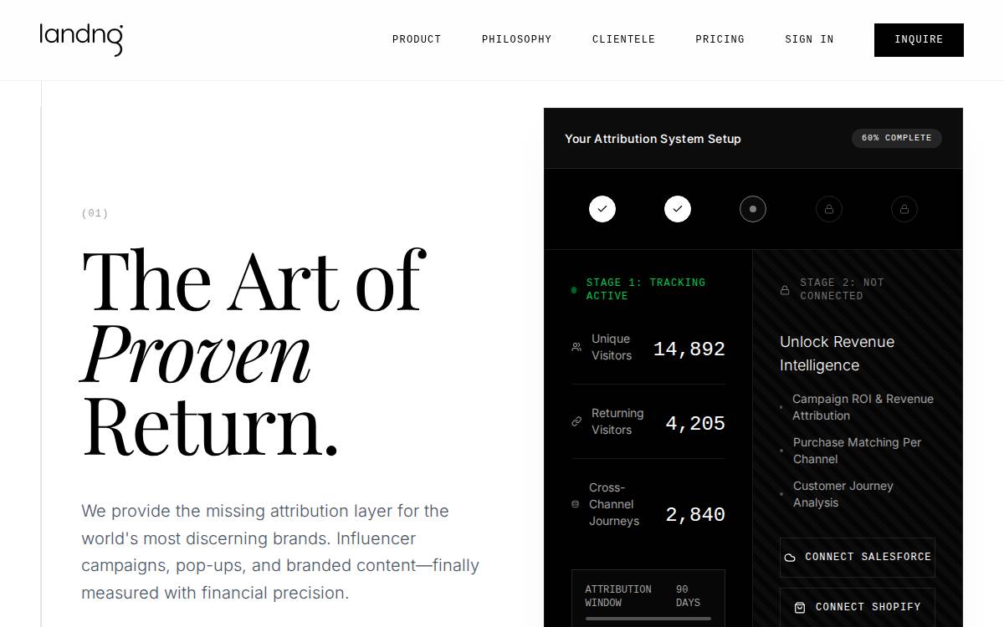The image size is (1004, 627).
Task: Open the Product menu item
Action: click(417, 39)
